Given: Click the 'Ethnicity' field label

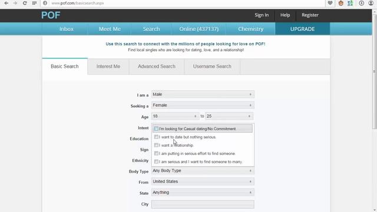Looking at the screenshot, I should tap(140, 161).
